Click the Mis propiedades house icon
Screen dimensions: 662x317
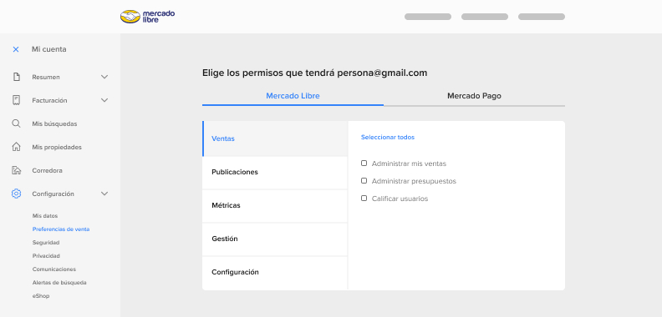17,147
